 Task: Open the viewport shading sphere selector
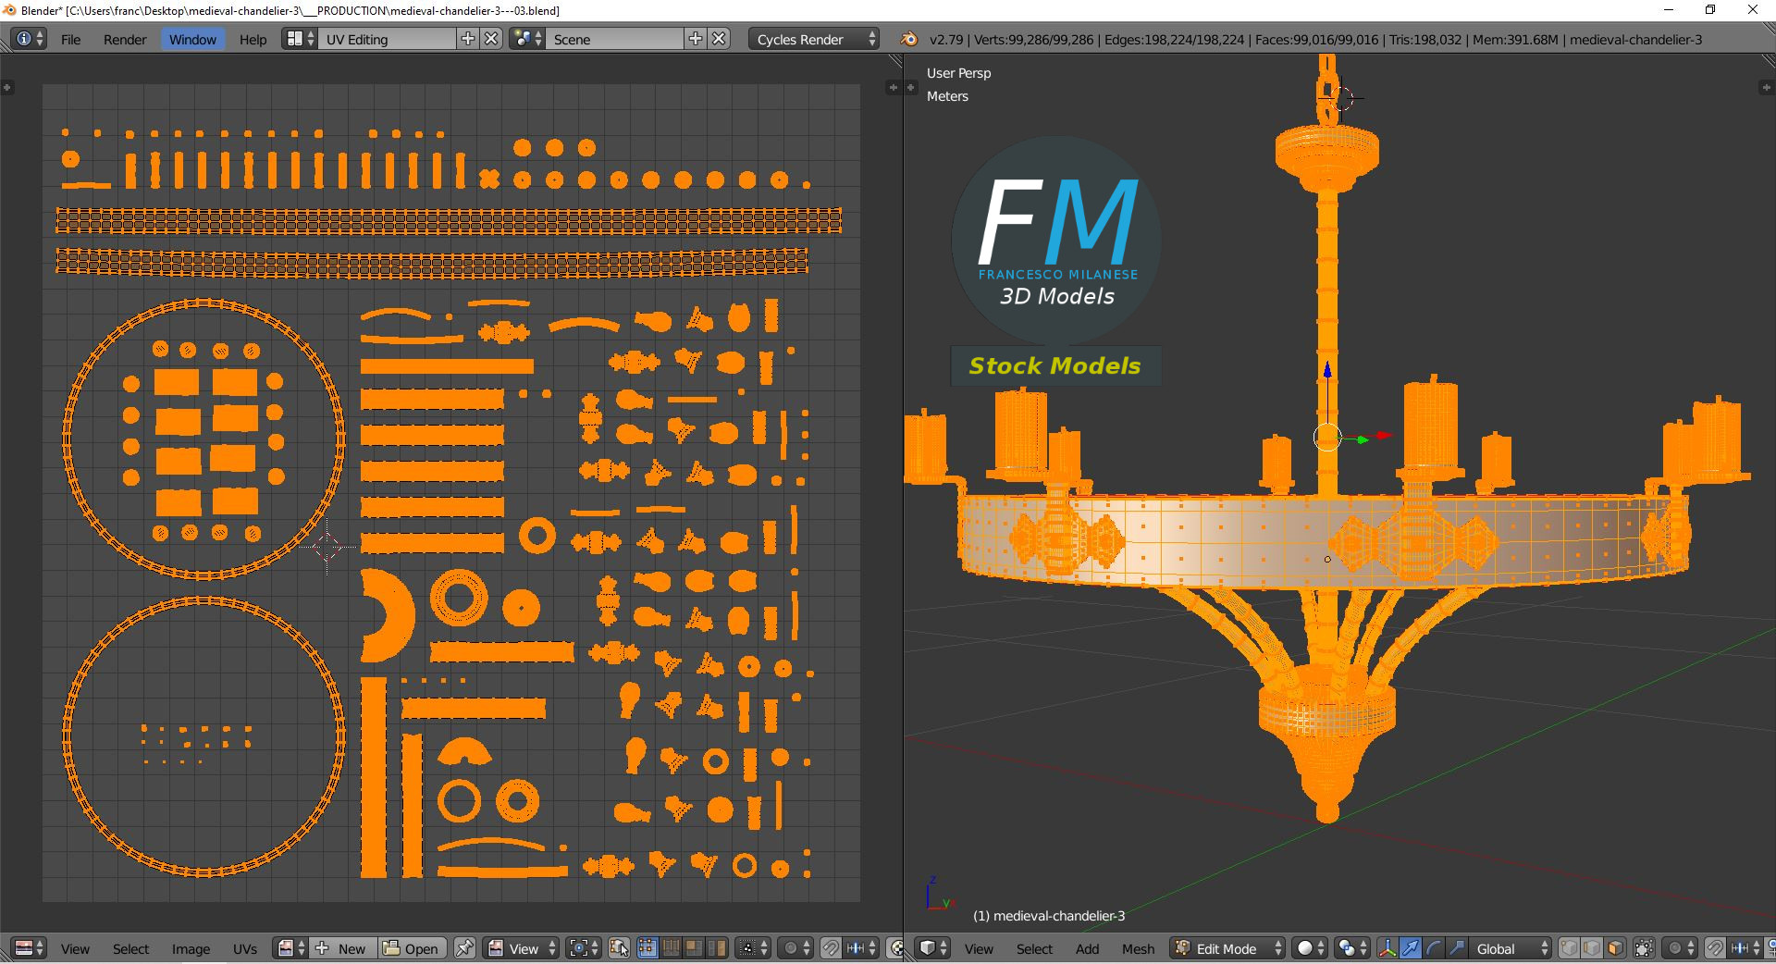(x=1310, y=948)
